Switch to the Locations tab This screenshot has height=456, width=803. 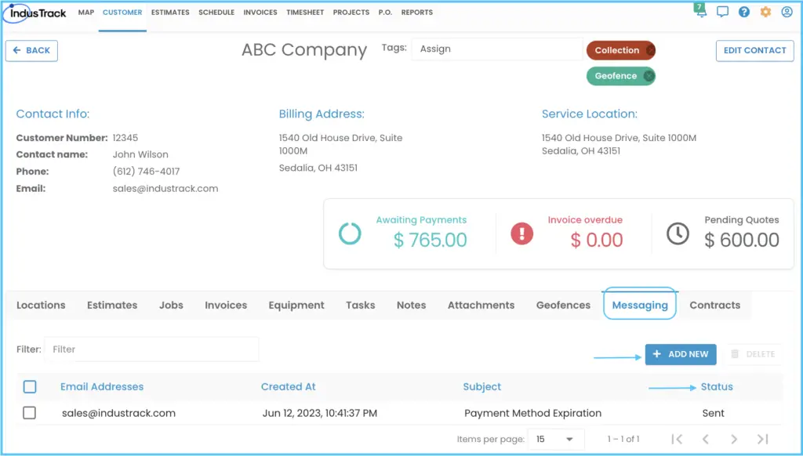41,305
